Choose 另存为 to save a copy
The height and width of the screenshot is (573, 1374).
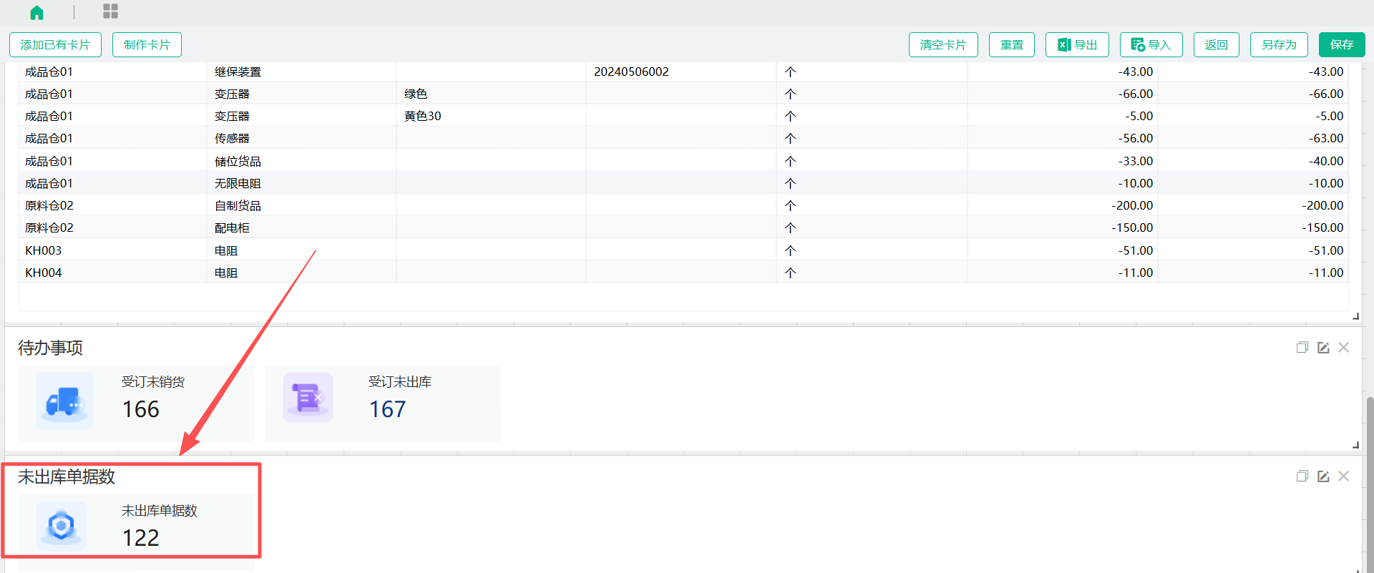[1279, 44]
